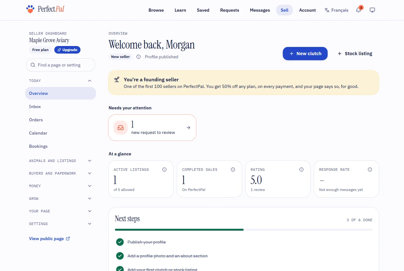This screenshot has width=404, height=271.
Task: Open Orders in sidebar
Action: click(x=61, y=120)
